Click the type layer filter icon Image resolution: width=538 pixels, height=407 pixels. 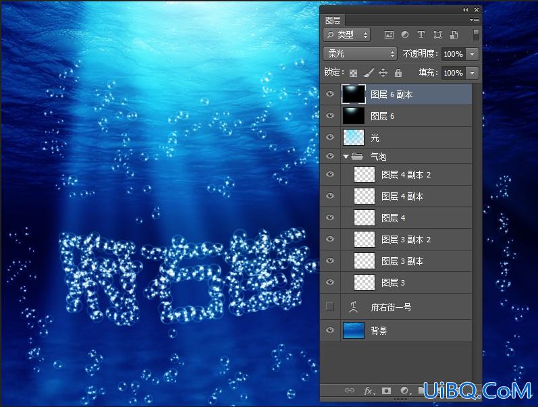click(x=421, y=34)
